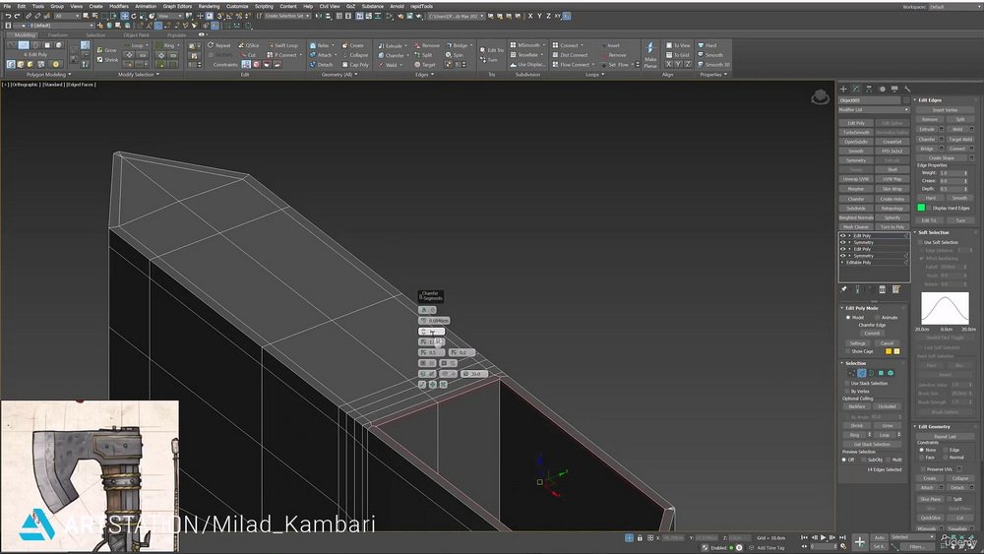Enable Use Soft Selection checkbox
The image size is (984, 554).
[x=920, y=242]
